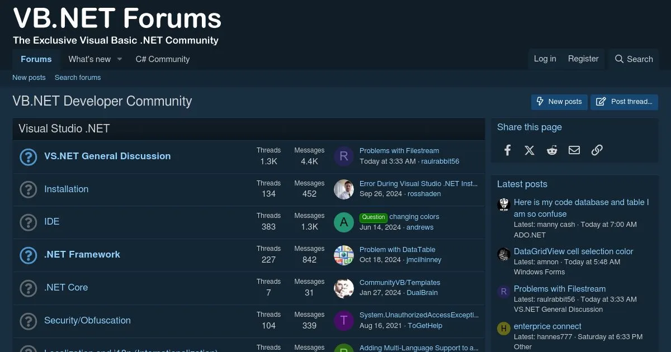Open the IDE forum

click(51, 222)
